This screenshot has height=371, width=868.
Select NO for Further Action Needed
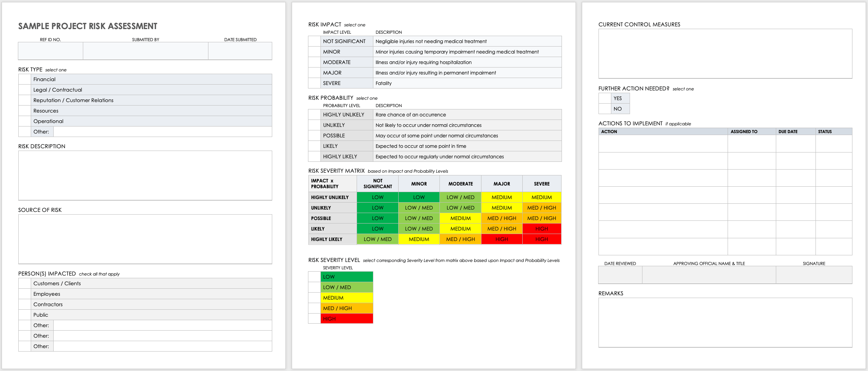coord(604,108)
